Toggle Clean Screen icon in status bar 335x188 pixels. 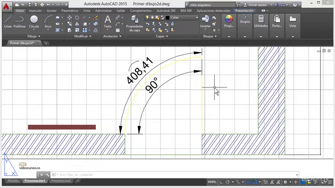324,182
